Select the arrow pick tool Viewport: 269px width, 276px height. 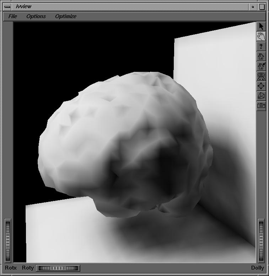pyautogui.click(x=261, y=27)
